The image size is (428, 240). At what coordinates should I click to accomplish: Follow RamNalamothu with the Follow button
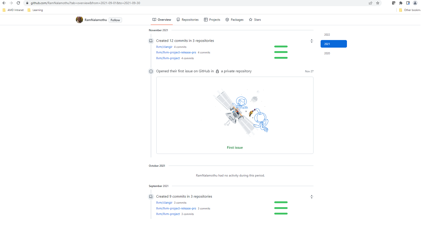coord(115,20)
